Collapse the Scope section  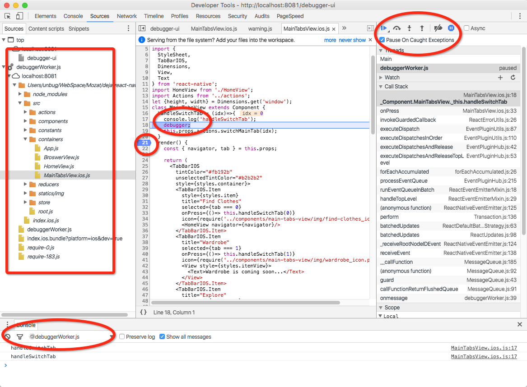click(x=381, y=308)
